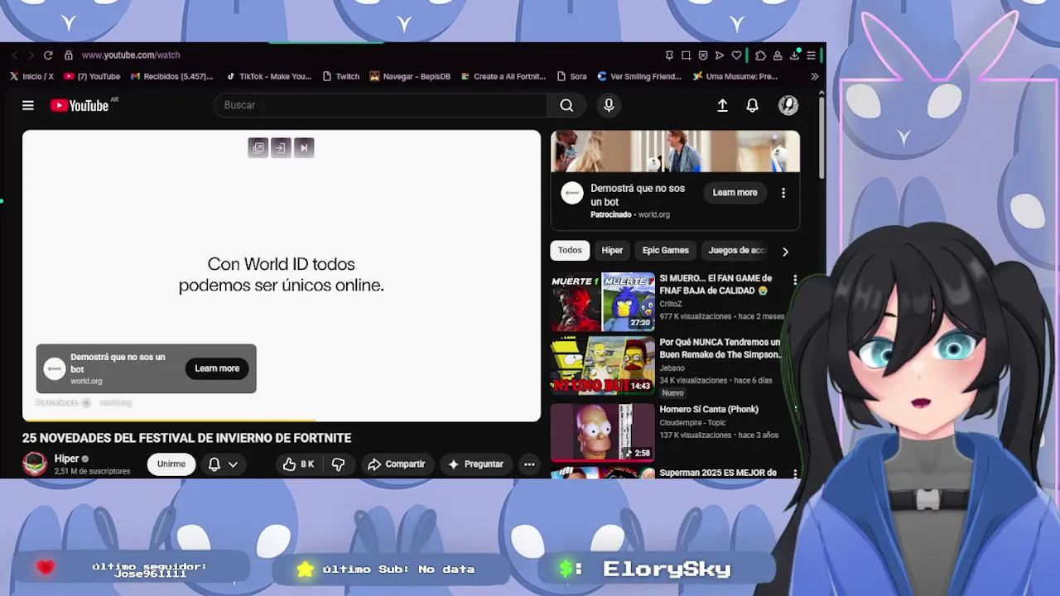This screenshot has height=596, width=1060.
Task: Click the page vertical scrollbar
Action: coord(821,137)
